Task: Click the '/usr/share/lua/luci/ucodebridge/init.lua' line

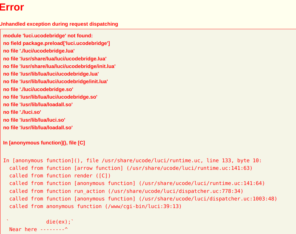Action: (59, 66)
